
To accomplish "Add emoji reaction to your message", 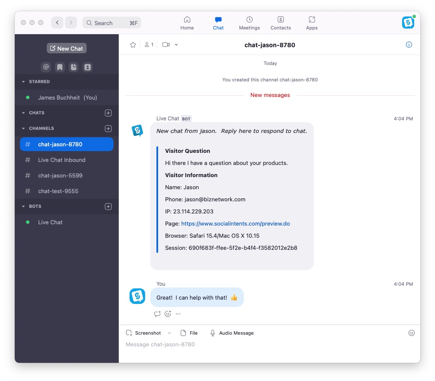I will (168, 313).
